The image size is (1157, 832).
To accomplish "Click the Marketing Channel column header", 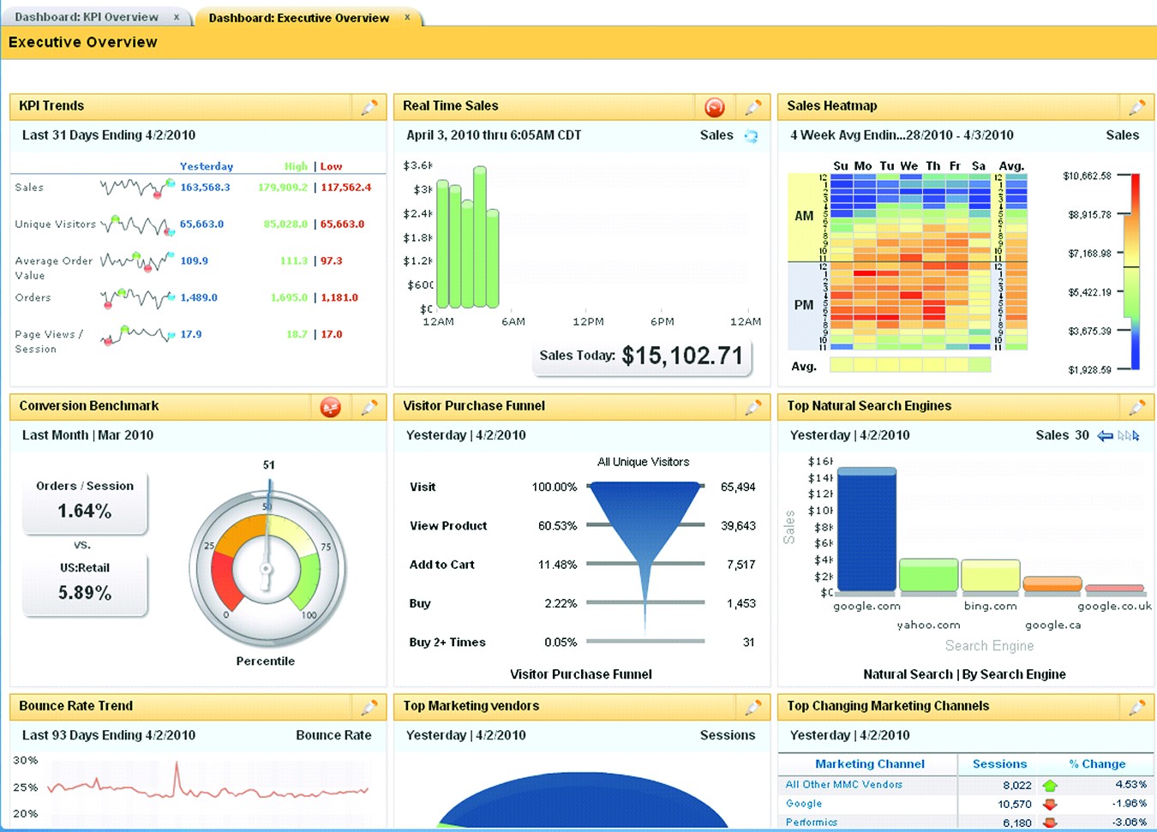I will (870, 764).
